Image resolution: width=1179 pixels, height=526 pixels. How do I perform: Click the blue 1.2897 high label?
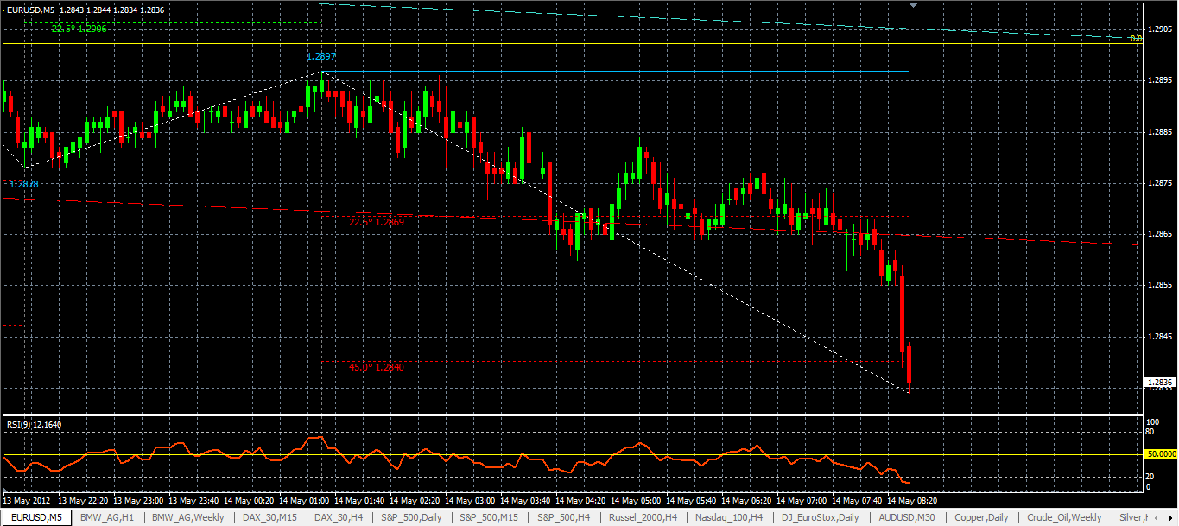321,57
